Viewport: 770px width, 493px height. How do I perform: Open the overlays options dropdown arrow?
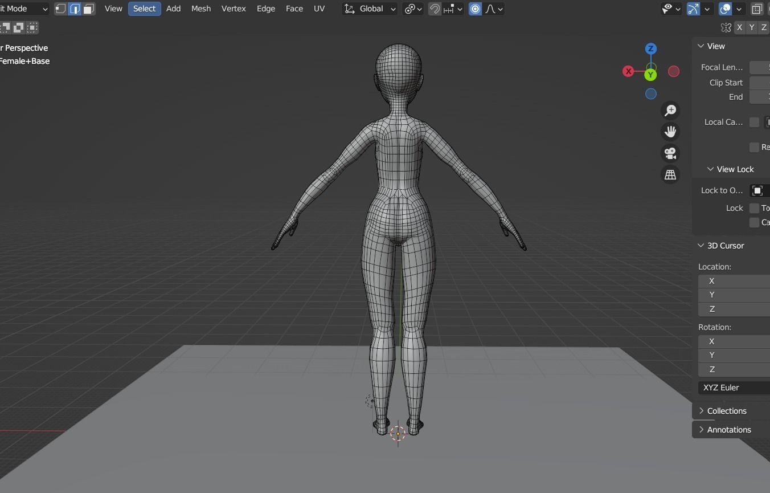739,9
